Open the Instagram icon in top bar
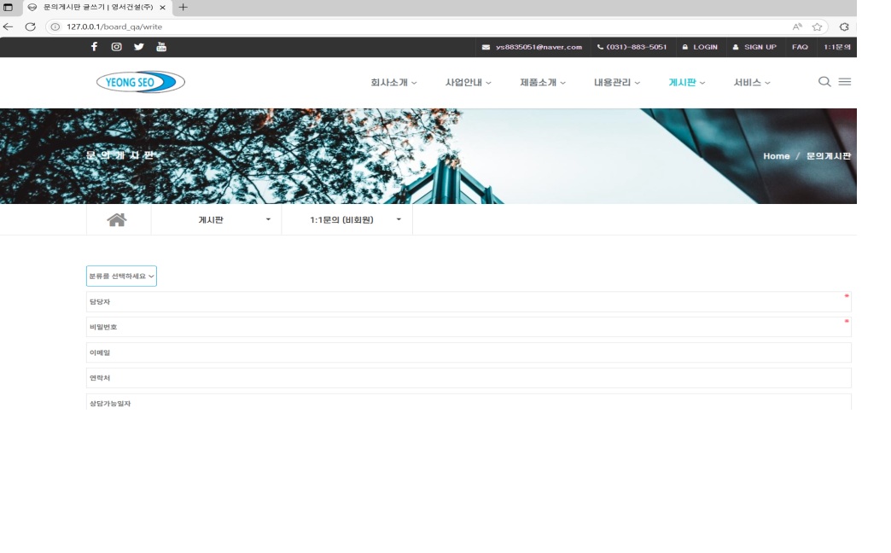 pos(116,47)
